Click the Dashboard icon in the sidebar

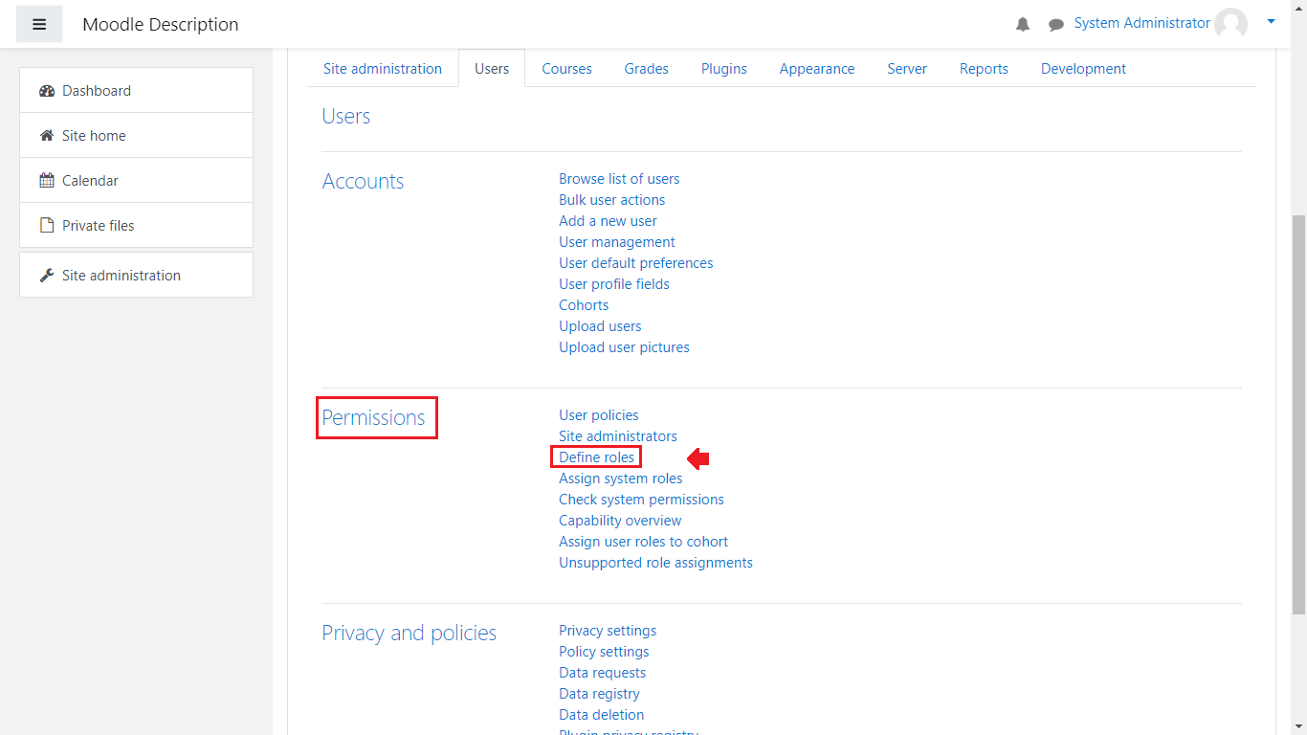(x=47, y=91)
